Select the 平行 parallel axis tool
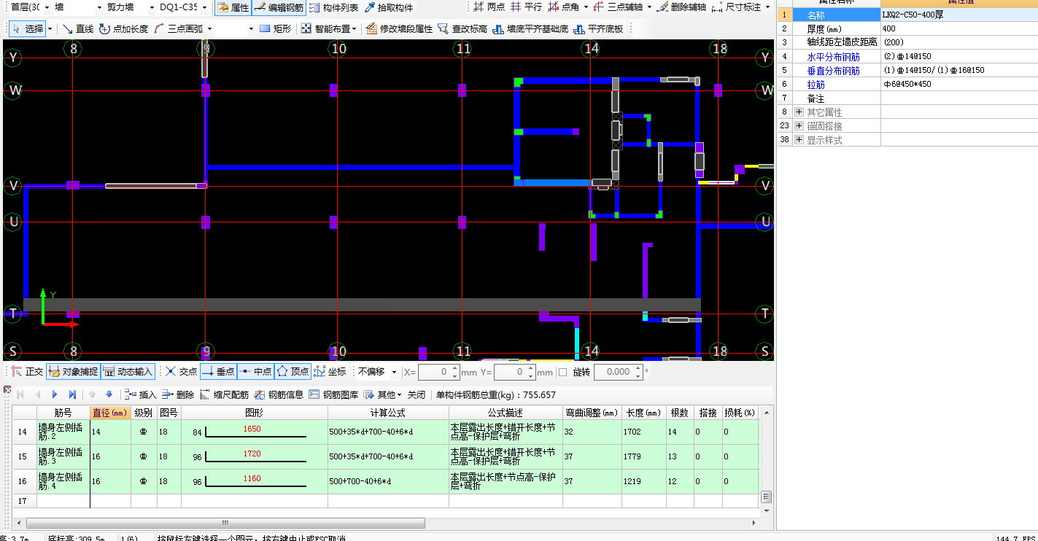The height and width of the screenshot is (541, 1038). [x=525, y=7]
